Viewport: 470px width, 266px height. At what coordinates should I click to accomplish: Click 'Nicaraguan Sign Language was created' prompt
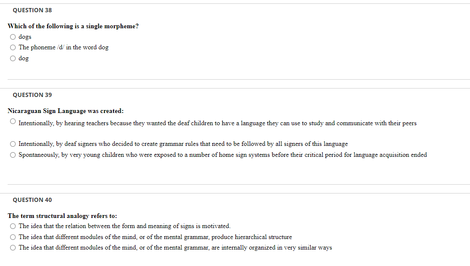[66, 111]
